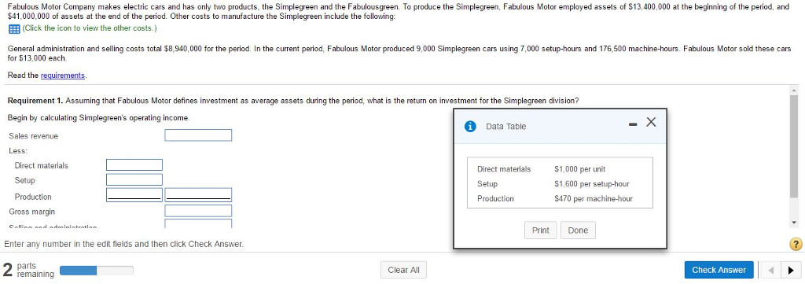Click the '$470 per machine-hour' value
The image size is (805, 284).
point(594,199)
